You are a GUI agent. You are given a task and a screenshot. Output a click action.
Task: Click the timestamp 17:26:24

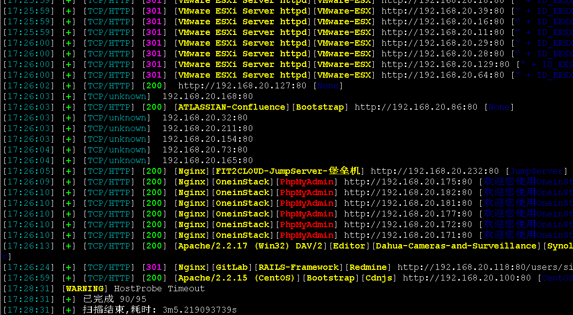tap(29, 267)
